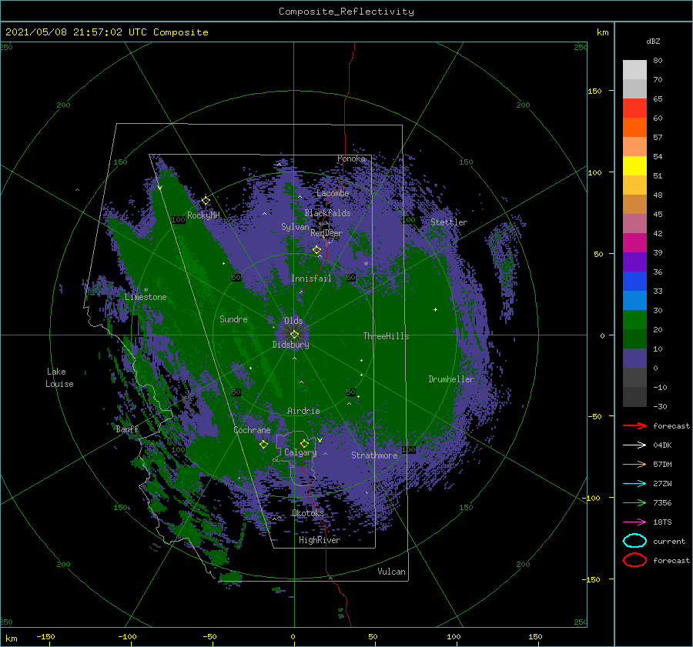Select the indigo 0-10 dBZ swatch
Image resolution: width=693 pixels, height=647 pixels.
coord(634,358)
